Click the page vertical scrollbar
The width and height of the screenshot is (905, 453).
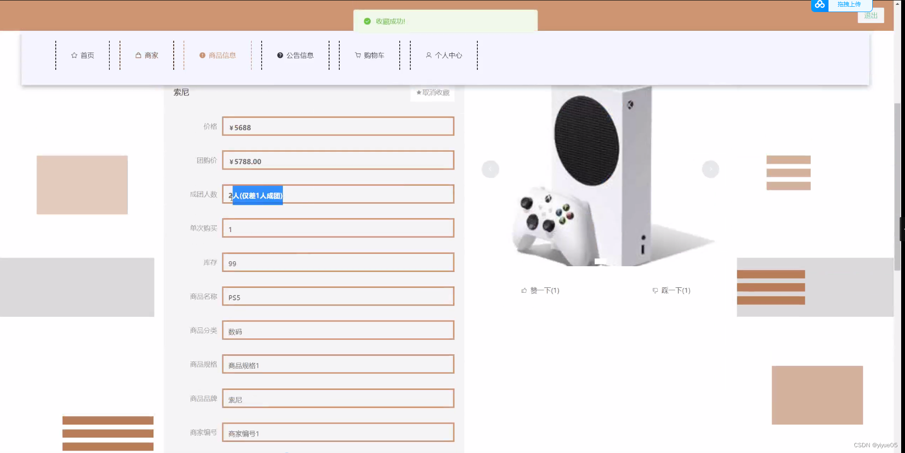pyautogui.click(x=897, y=187)
